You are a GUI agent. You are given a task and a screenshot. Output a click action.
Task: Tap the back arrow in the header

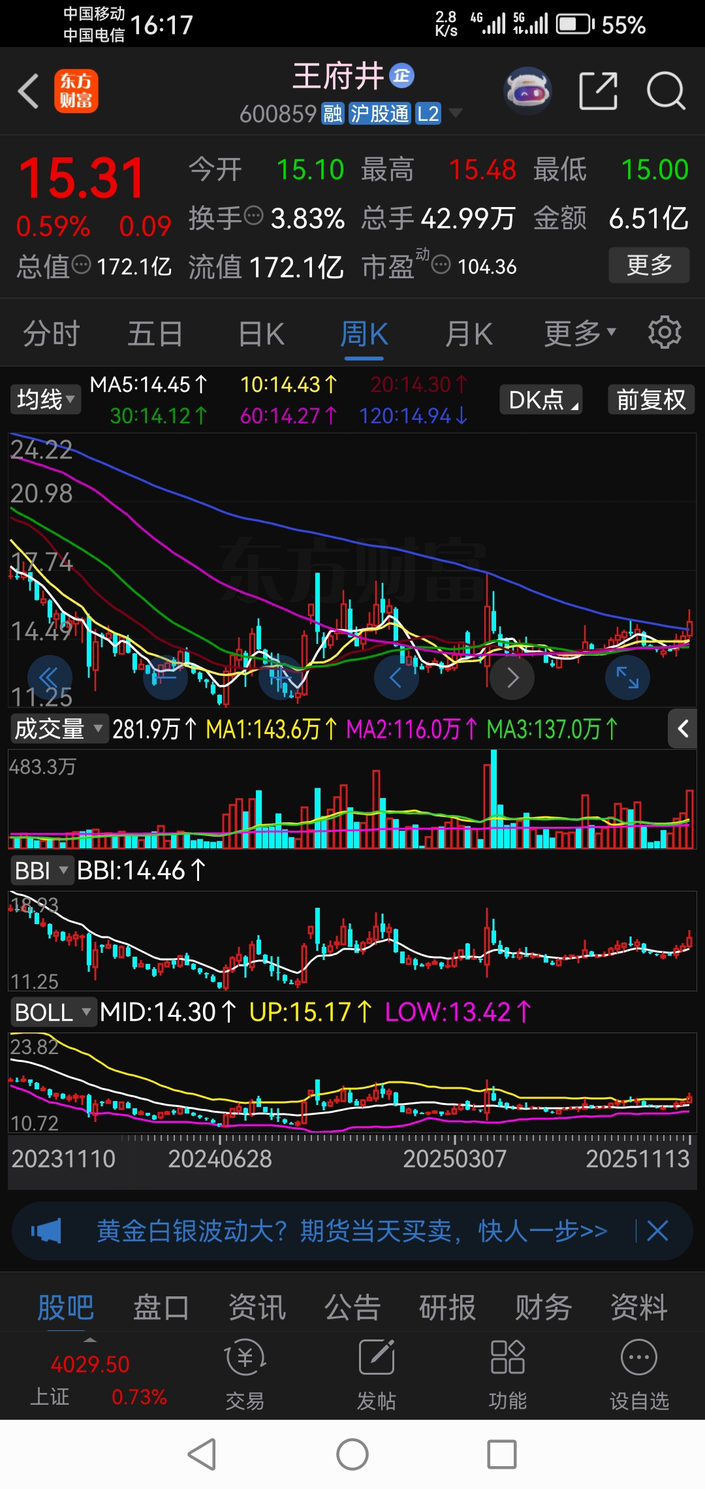click(x=28, y=91)
